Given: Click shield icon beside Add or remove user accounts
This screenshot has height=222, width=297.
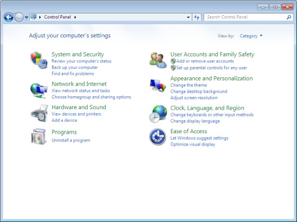Looking at the screenshot, I should pyautogui.click(x=173, y=61).
